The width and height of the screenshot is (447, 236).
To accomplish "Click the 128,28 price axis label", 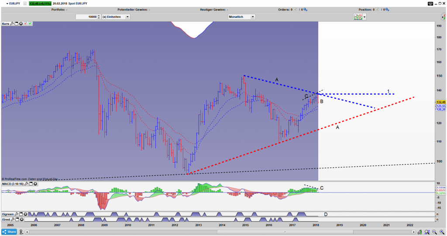I will point(441,109).
